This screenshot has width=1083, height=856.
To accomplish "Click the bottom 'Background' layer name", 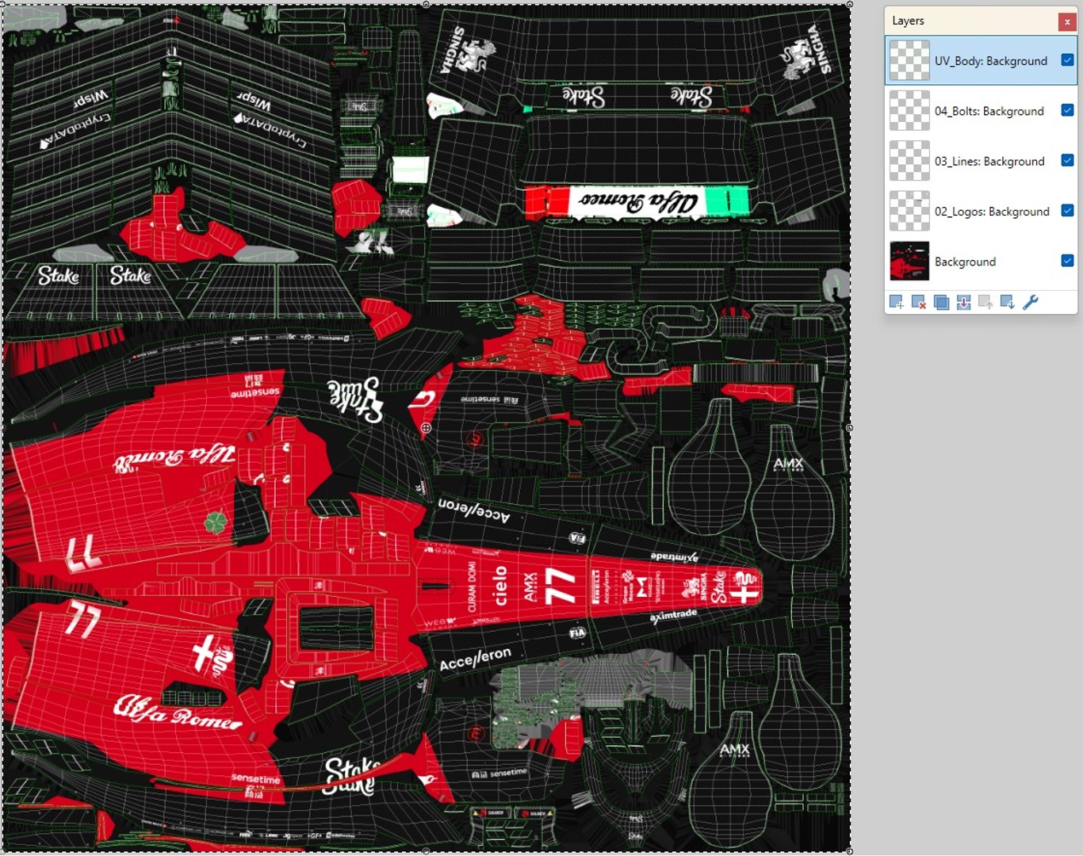I will pos(965,262).
